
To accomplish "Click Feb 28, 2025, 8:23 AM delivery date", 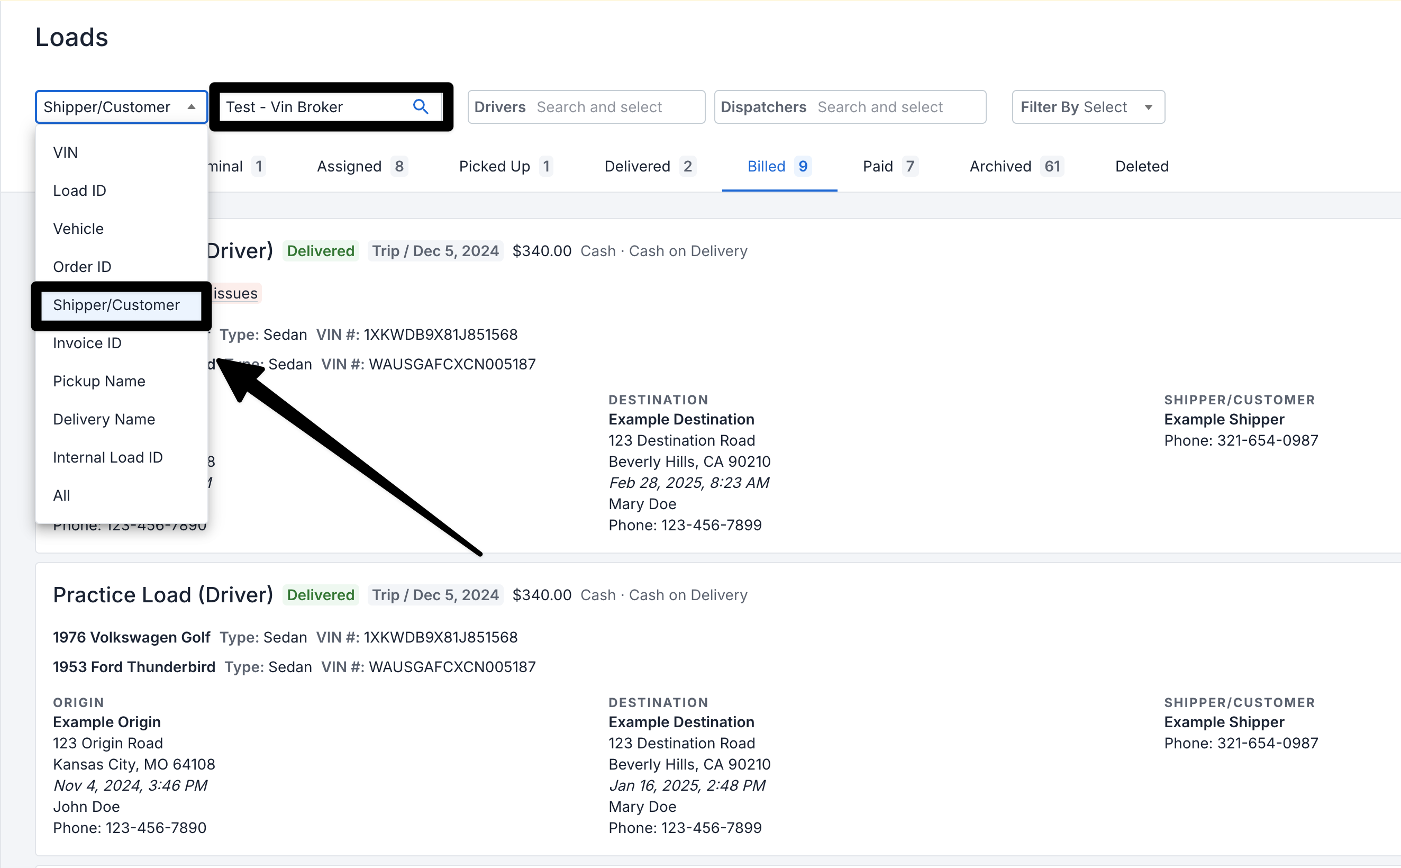I will pyautogui.click(x=688, y=483).
